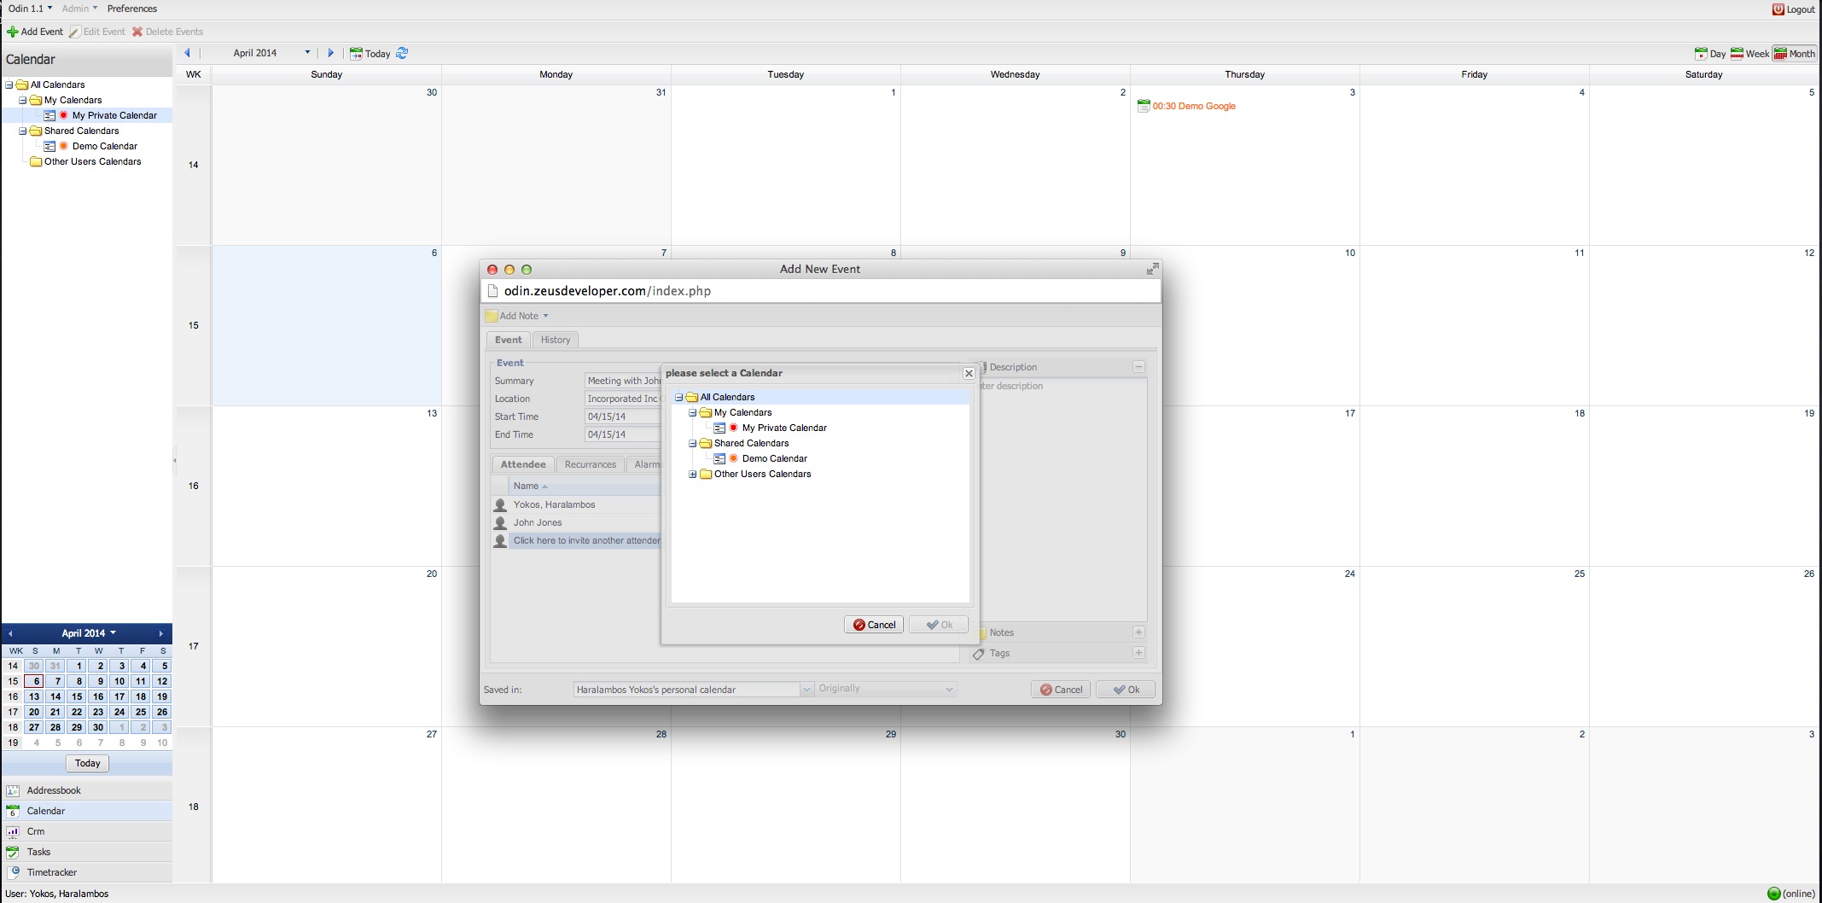Image resolution: width=1822 pixels, height=903 pixels.
Task: Click the Edit Event pencil icon
Action: click(75, 32)
